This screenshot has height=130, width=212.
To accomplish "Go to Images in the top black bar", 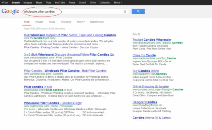I will [28, 3].
